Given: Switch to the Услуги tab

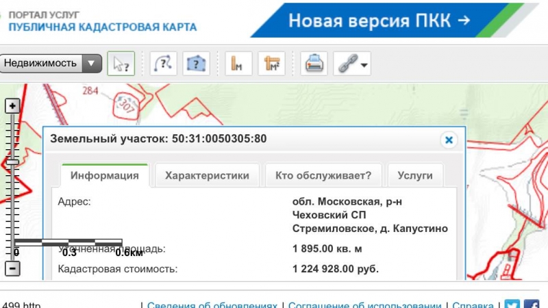Looking at the screenshot, I should [415, 175].
